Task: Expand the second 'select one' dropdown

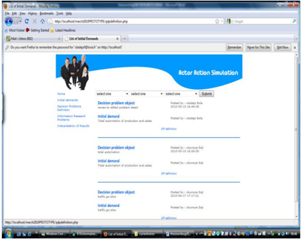Action: point(147,94)
